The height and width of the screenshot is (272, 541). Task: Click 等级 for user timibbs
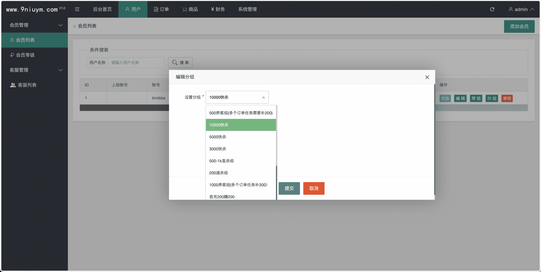(476, 98)
